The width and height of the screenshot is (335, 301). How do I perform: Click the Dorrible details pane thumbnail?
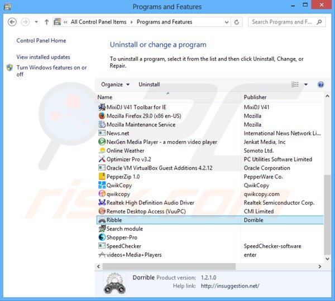(114, 283)
